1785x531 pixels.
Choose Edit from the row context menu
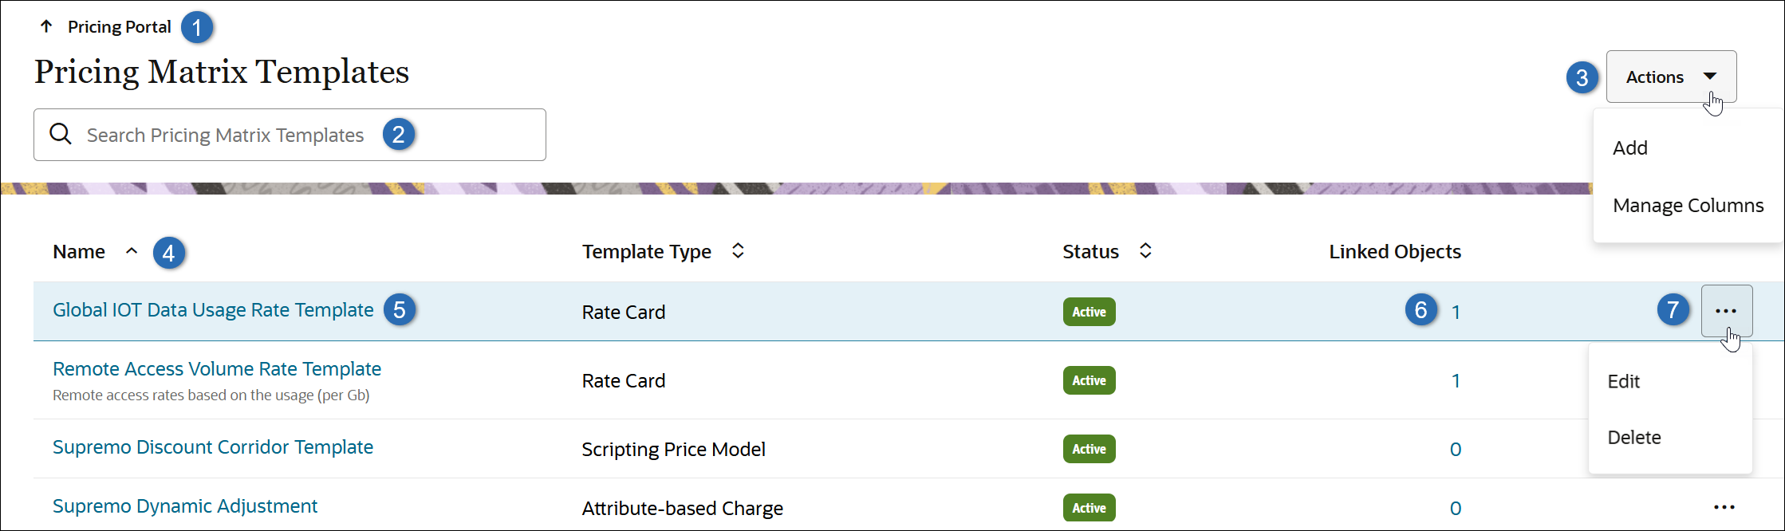tap(1624, 381)
